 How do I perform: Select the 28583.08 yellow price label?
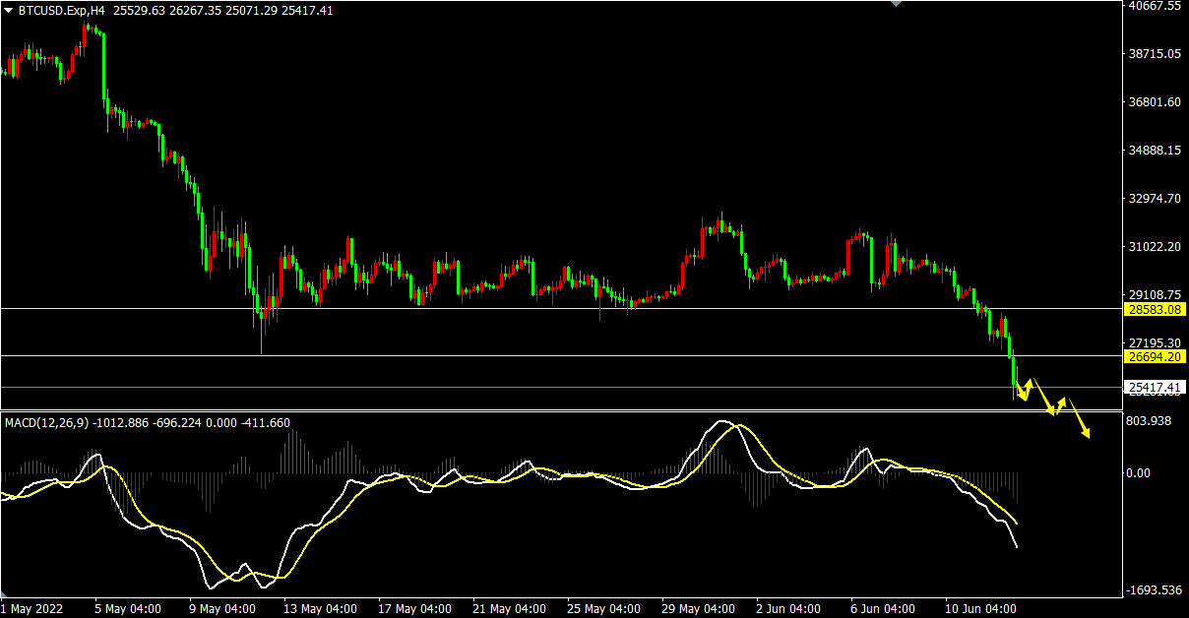point(1155,309)
